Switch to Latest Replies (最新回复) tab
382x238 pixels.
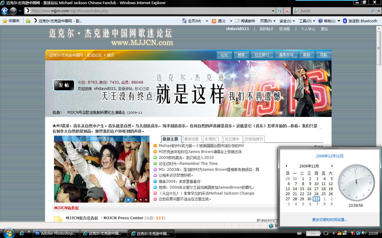[191, 139]
